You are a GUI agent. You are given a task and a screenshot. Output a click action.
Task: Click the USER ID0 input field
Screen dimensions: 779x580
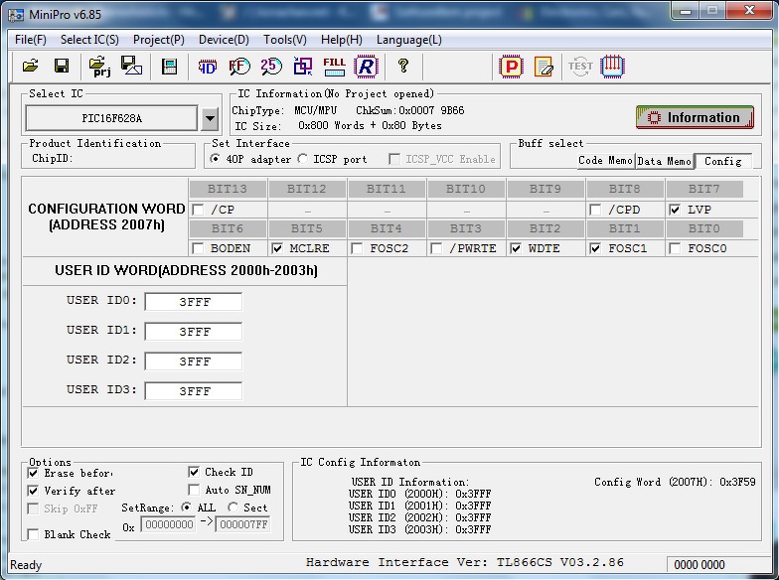point(193,302)
